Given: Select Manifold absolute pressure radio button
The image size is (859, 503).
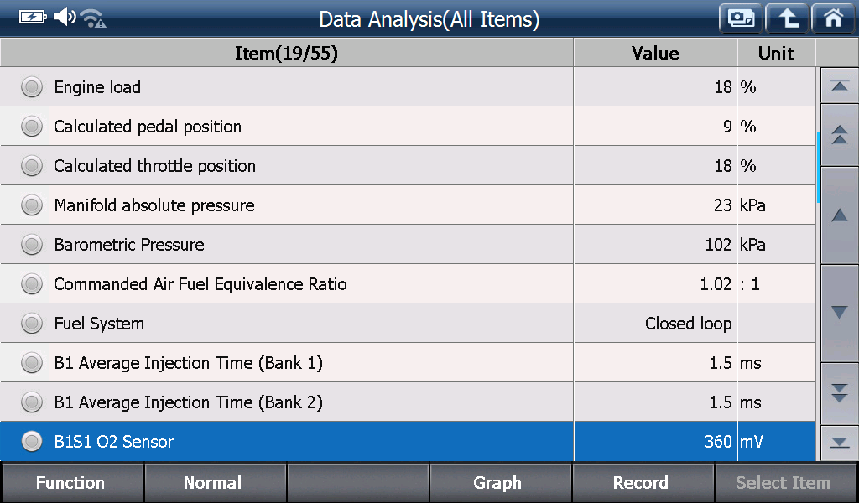Looking at the screenshot, I should [x=32, y=205].
